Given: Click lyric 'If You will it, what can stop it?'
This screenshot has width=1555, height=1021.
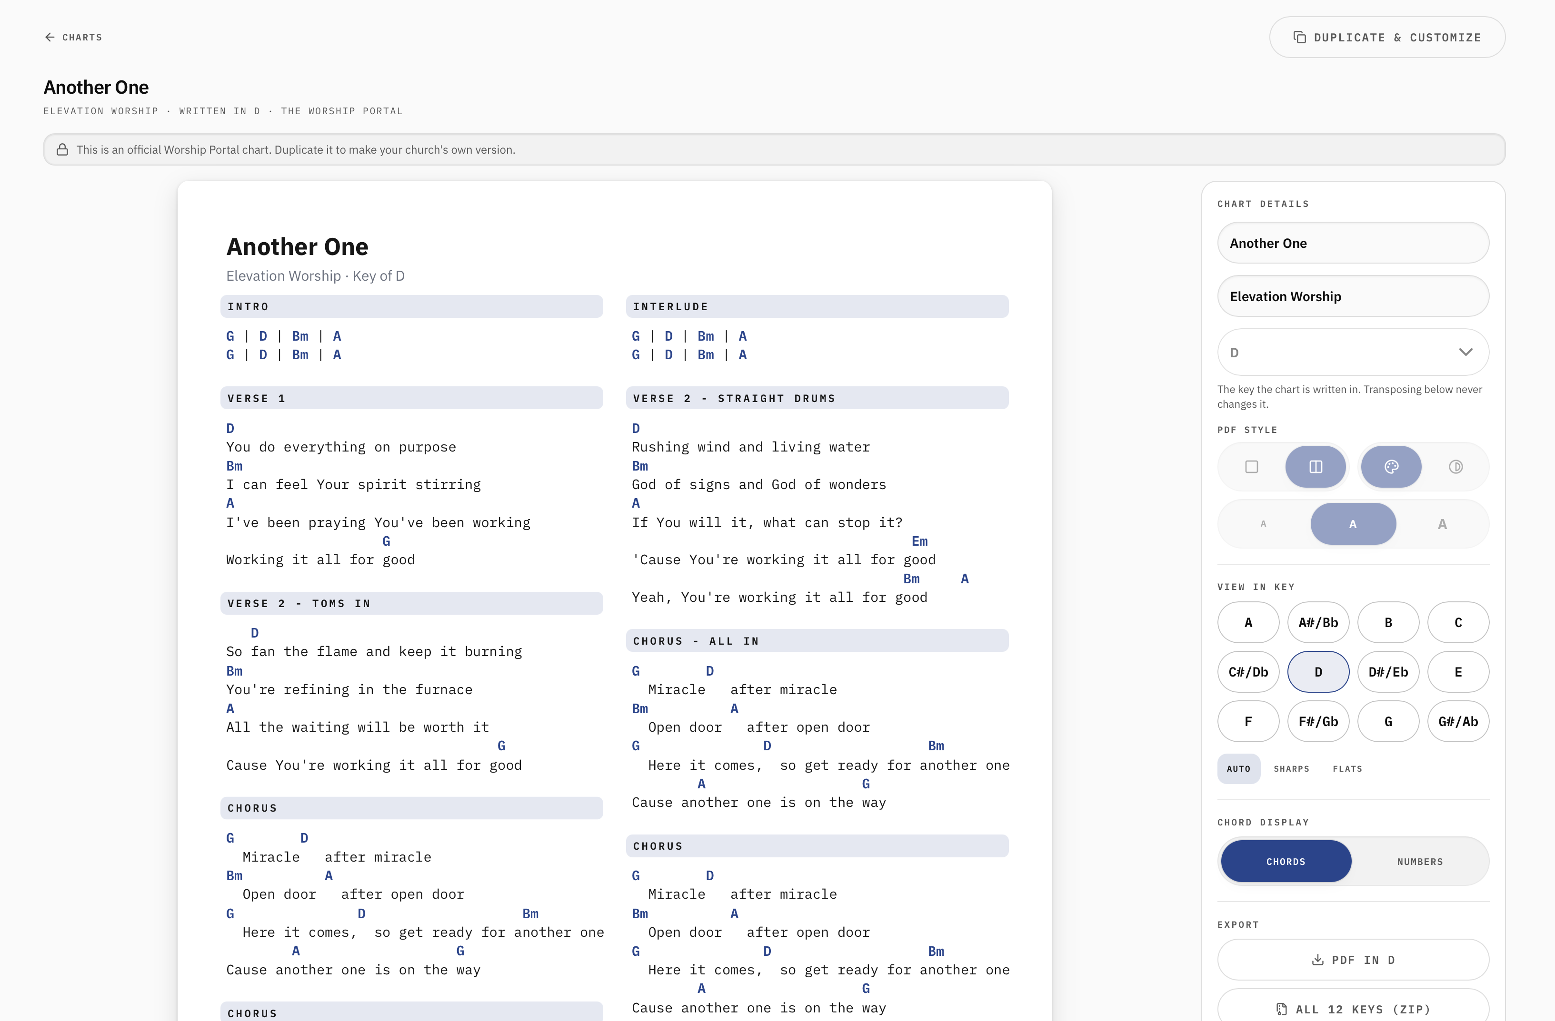Looking at the screenshot, I should (x=767, y=522).
